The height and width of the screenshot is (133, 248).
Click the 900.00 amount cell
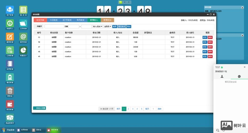click(135, 37)
